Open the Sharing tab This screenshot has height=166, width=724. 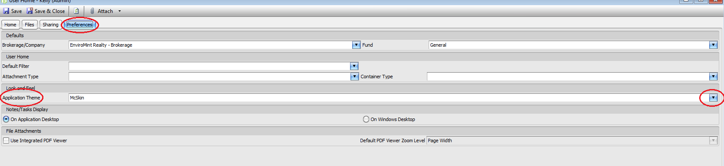click(50, 25)
